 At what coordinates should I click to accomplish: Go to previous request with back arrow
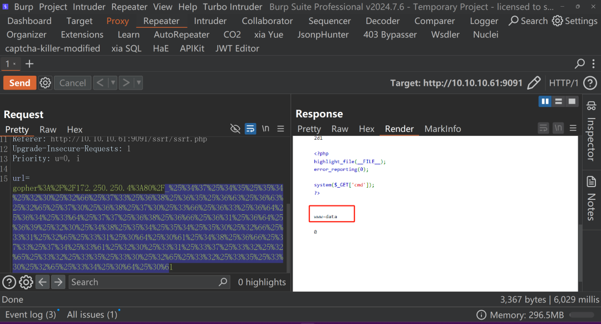coord(100,83)
